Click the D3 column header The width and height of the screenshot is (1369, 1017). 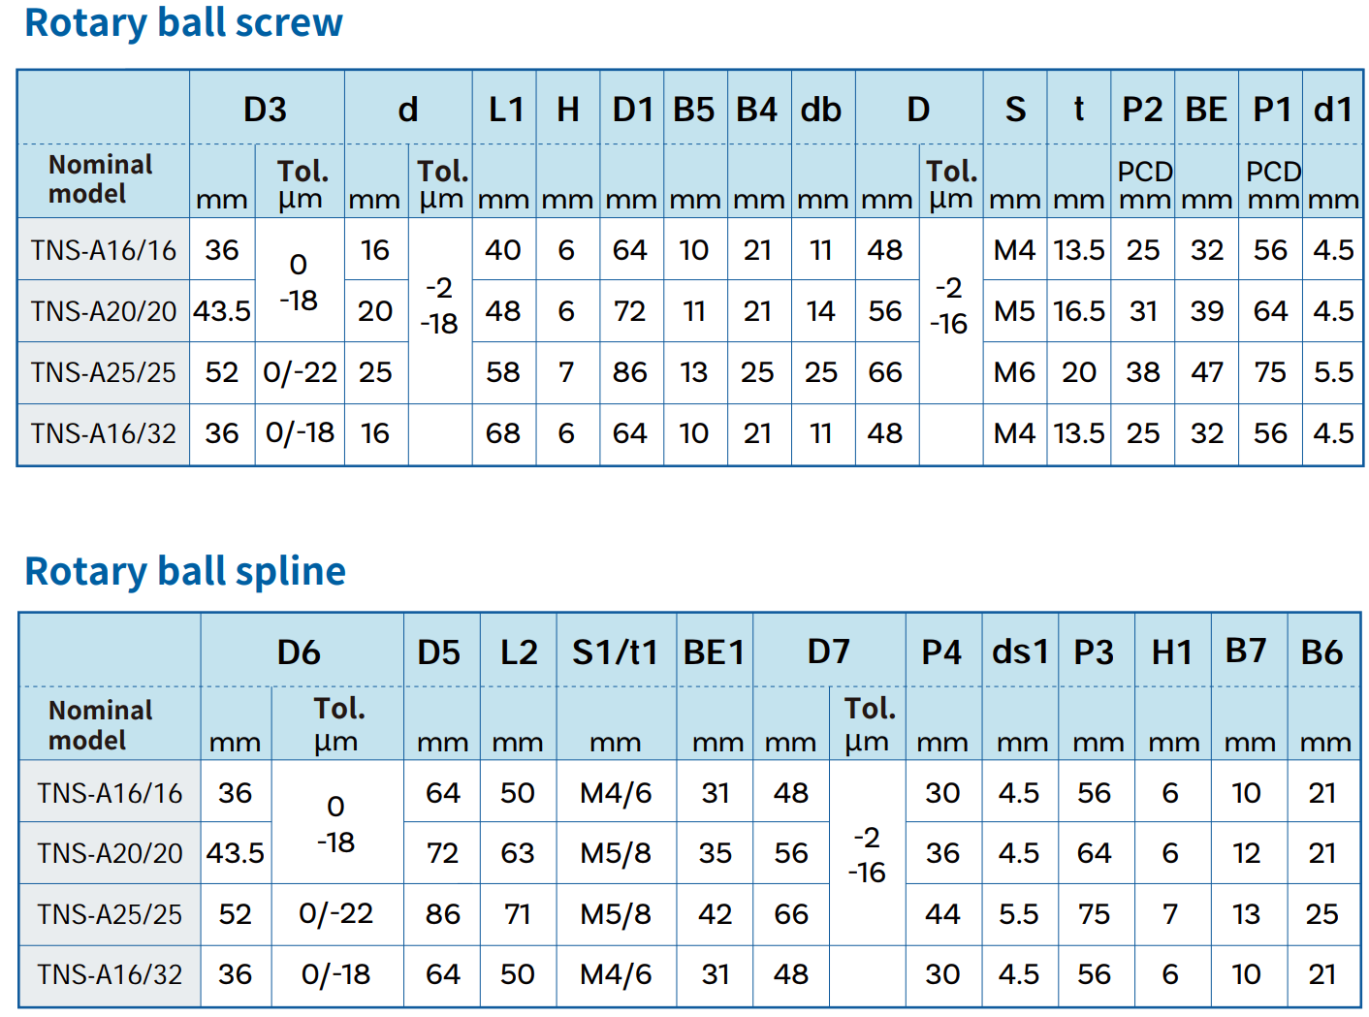(266, 110)
